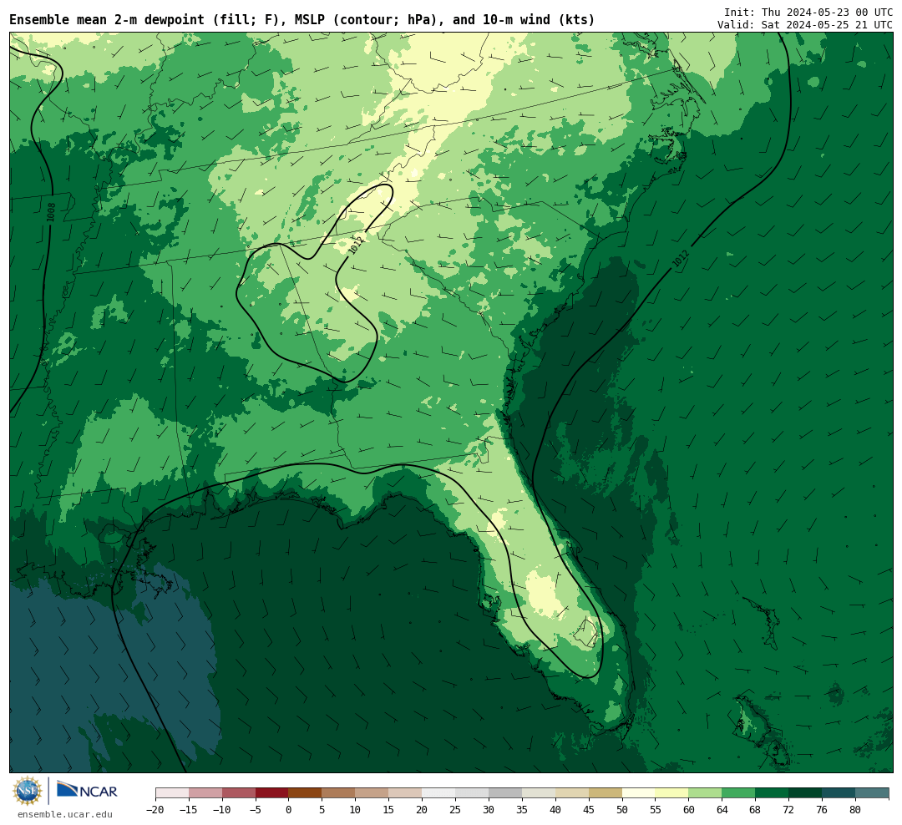The width and height of the screenshot is (902, 825).
Task: Click the colorbar tick label '64'
Action: (x=722, y=810)
